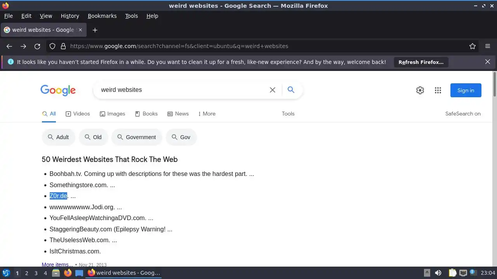The image size is (497, 279).
Task: Click the Google search text field
Action: pyautogui.click(x=182, y=90)
